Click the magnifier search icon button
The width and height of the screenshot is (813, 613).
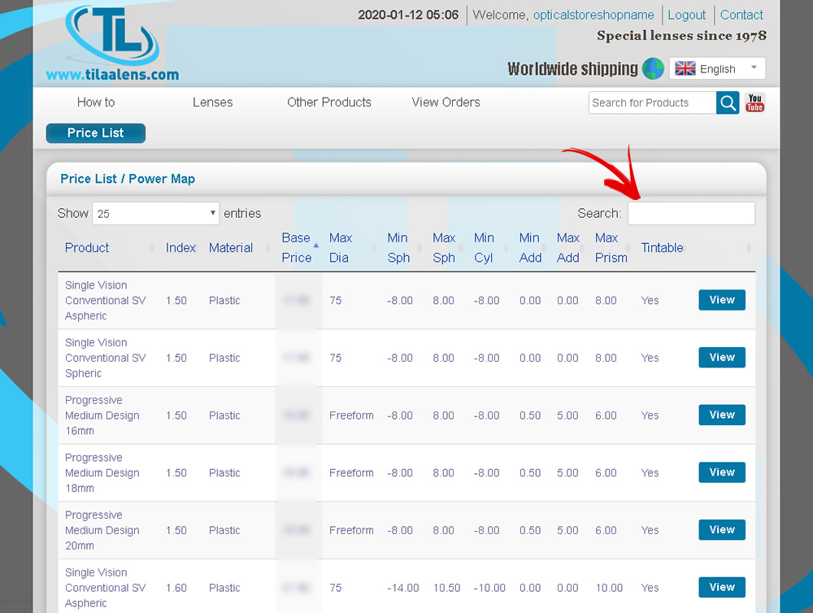tap(728, 102)
